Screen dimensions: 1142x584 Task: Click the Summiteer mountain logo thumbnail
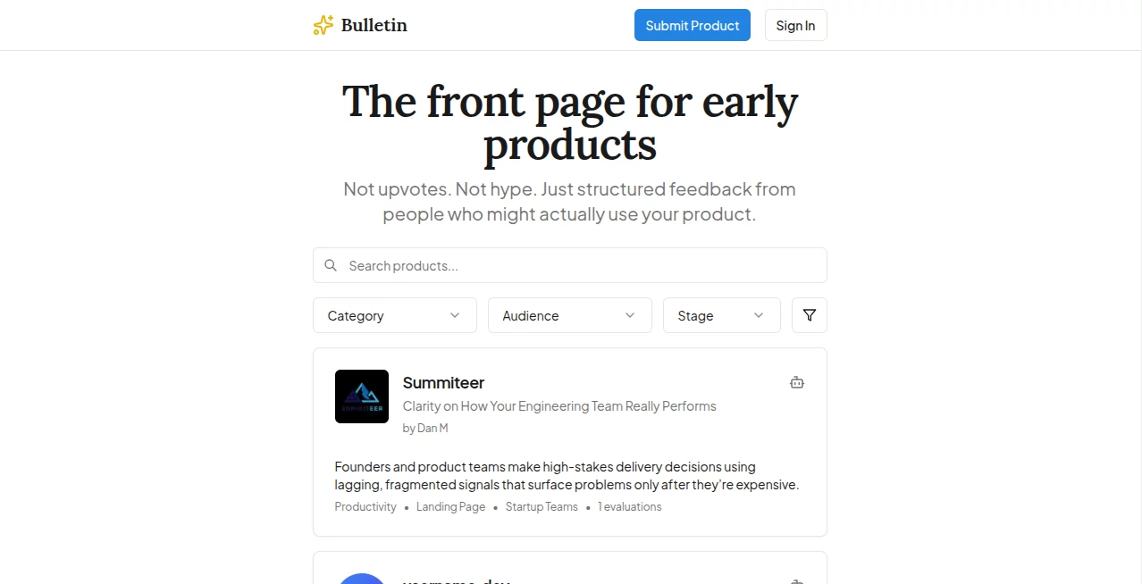click(x=361, y=396)
